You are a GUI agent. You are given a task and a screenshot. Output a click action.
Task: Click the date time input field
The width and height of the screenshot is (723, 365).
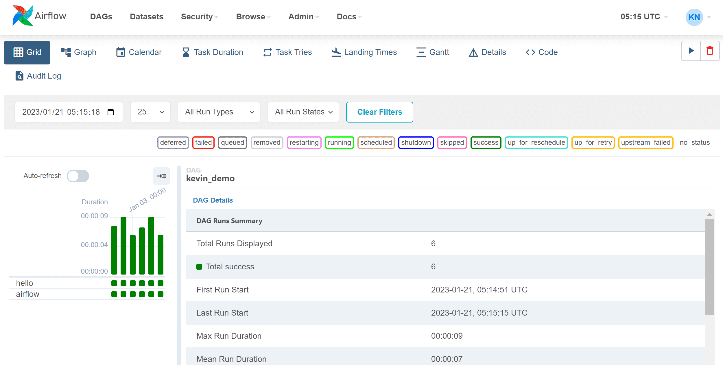69,112
